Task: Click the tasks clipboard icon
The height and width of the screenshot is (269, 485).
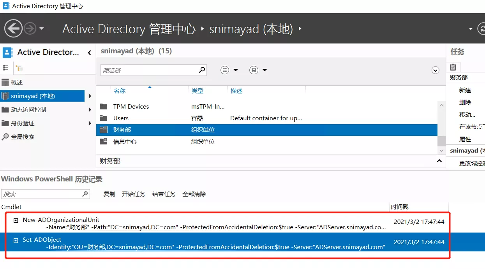Action: [x=453, y=67]
